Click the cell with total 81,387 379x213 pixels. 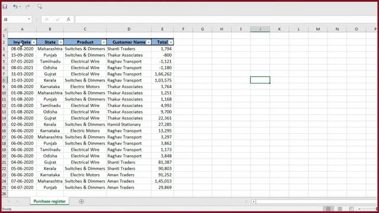click(162, 162)
